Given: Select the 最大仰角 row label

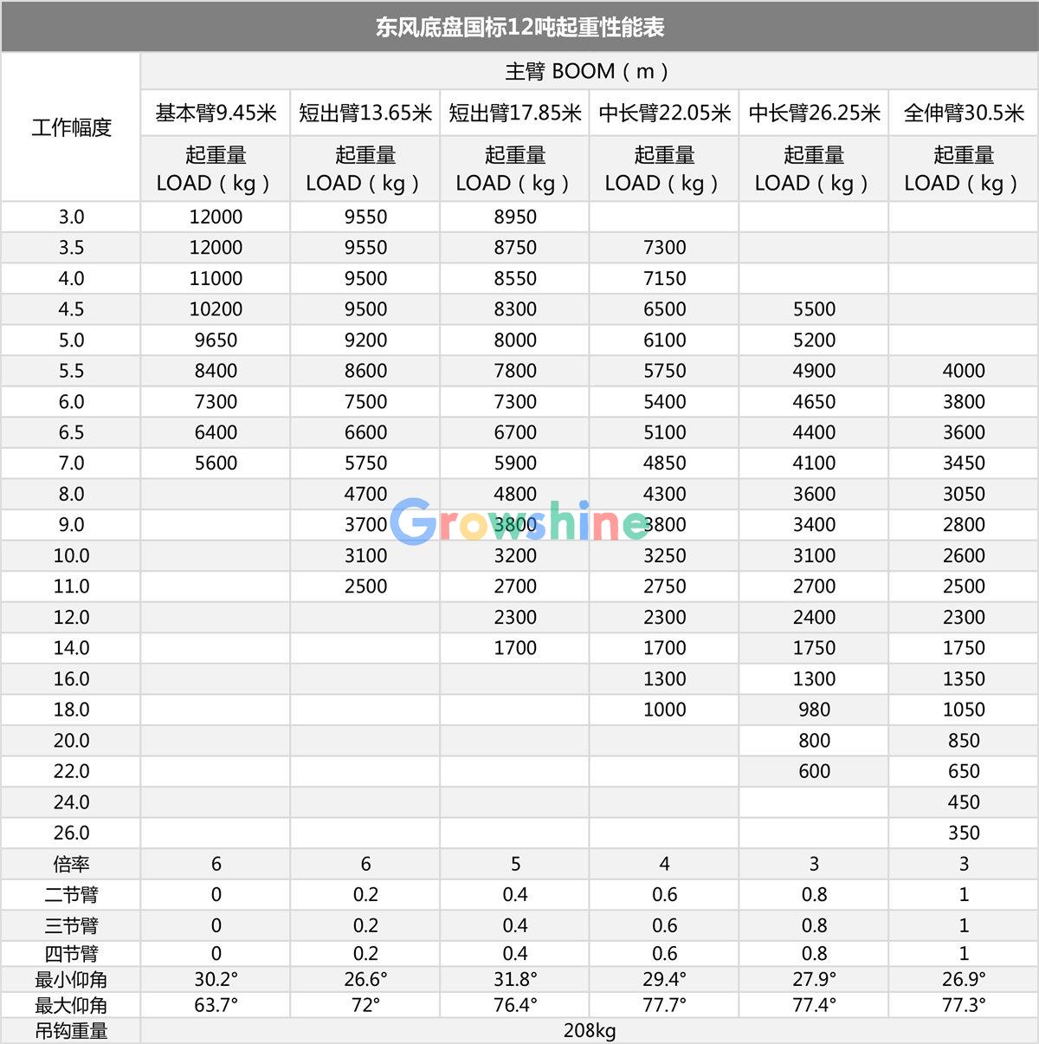Looking at the screenshot, I should 71,1006.
